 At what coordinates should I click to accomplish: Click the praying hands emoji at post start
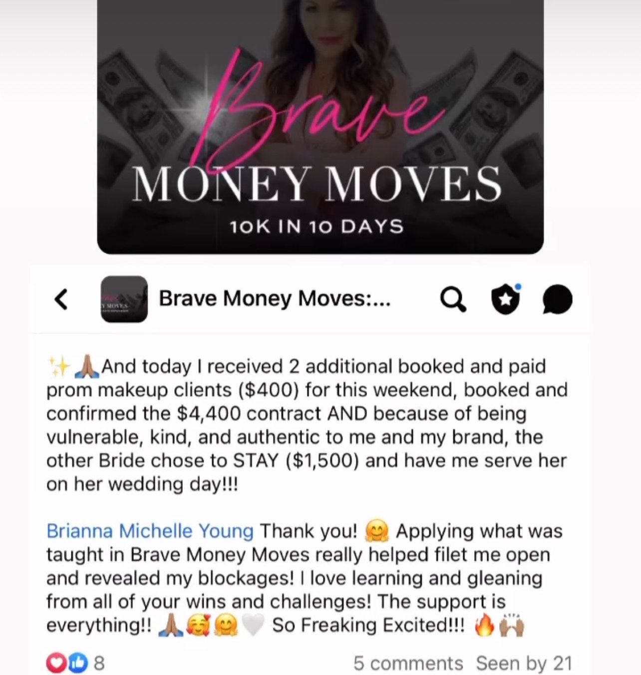(x=86, y=366)
